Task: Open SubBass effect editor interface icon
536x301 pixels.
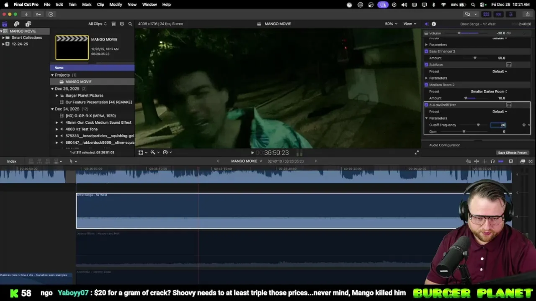Action: [509, 65]
